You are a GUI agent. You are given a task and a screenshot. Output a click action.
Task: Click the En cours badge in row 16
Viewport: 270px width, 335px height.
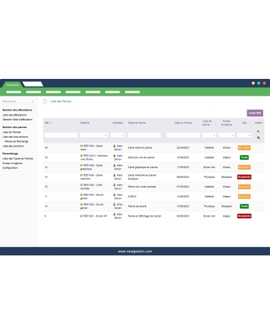coord(244,147)
